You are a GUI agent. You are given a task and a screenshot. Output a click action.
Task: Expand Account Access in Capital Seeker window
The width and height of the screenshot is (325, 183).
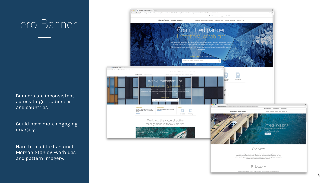coord(284,109)
